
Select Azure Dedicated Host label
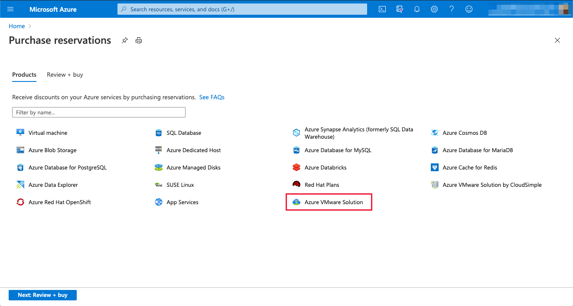(x=194, y=150)
